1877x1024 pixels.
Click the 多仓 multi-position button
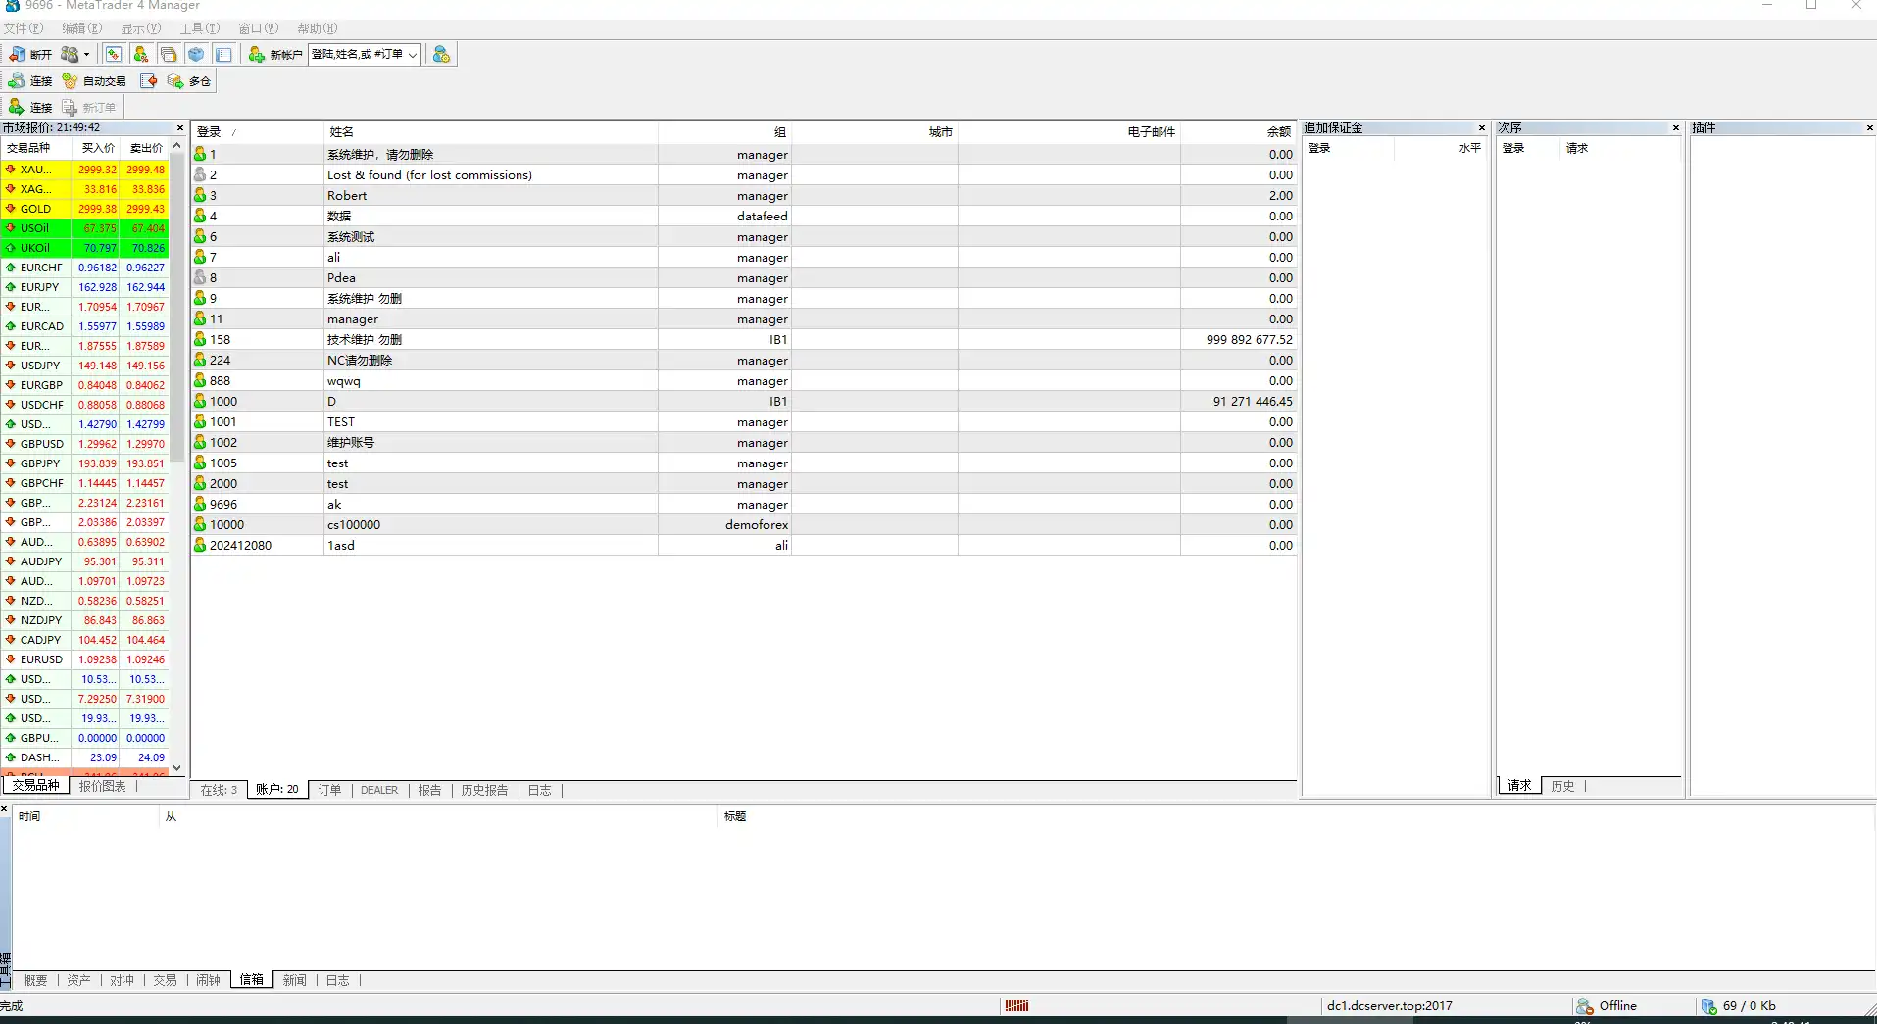tap(189, 81)
